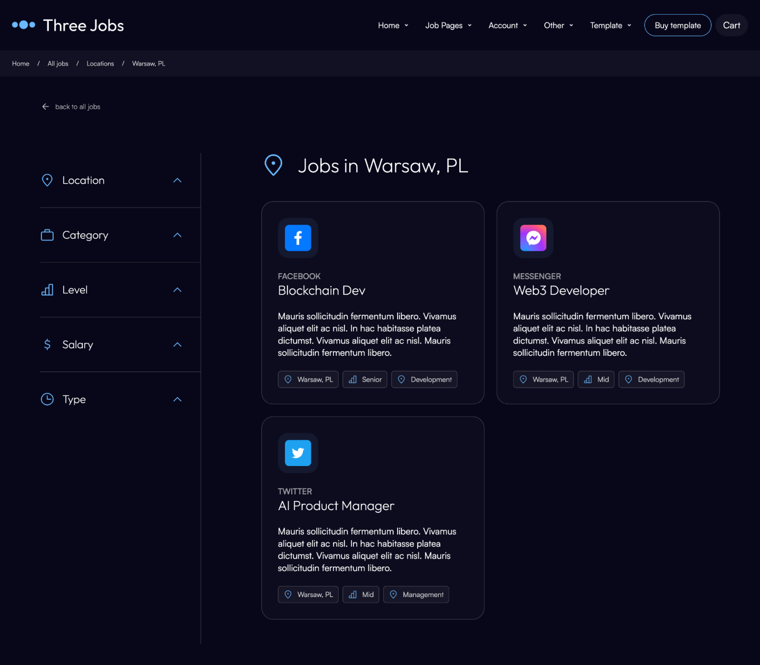Open the Twitter company logo
Image resolution: width=760 pixels, height=665 pixels.
(x=298, y=453)
